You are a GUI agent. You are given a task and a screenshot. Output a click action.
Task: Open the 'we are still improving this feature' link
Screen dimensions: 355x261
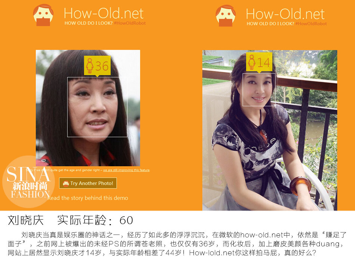pyautogui.click(x=126, y=170)
